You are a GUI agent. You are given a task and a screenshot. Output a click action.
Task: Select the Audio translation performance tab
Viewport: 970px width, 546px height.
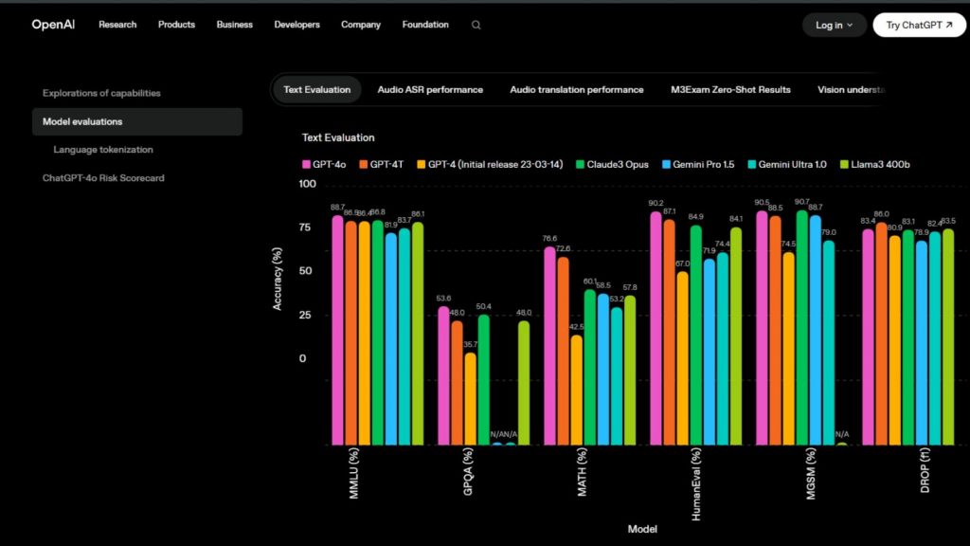click(x=577, y=90)
